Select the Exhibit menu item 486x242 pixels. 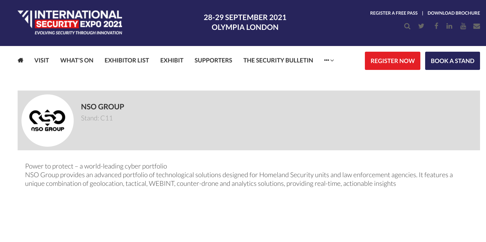[172, 60]
